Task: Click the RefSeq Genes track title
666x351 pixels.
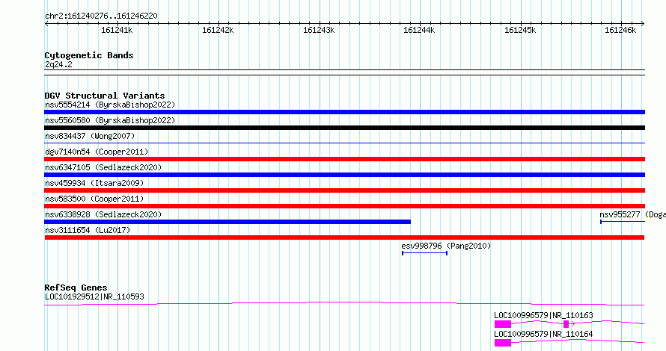Action: click(x=76, y=288)
